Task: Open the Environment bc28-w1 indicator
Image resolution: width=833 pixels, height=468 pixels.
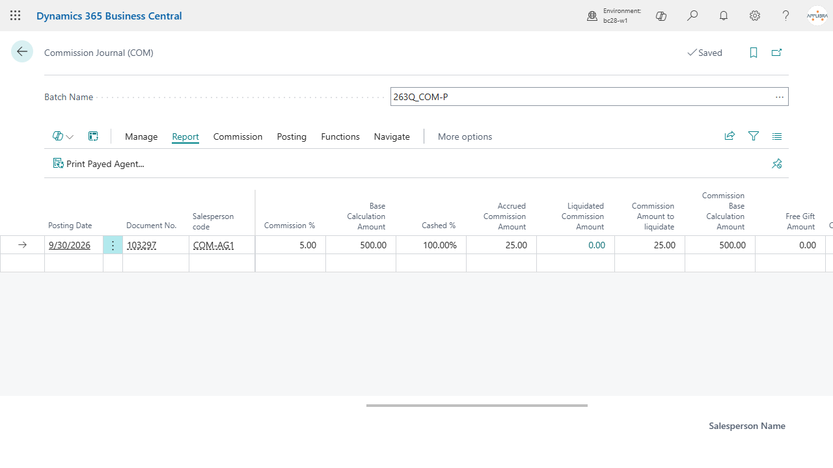Action: pyautogui.click(x=614, y=16)
